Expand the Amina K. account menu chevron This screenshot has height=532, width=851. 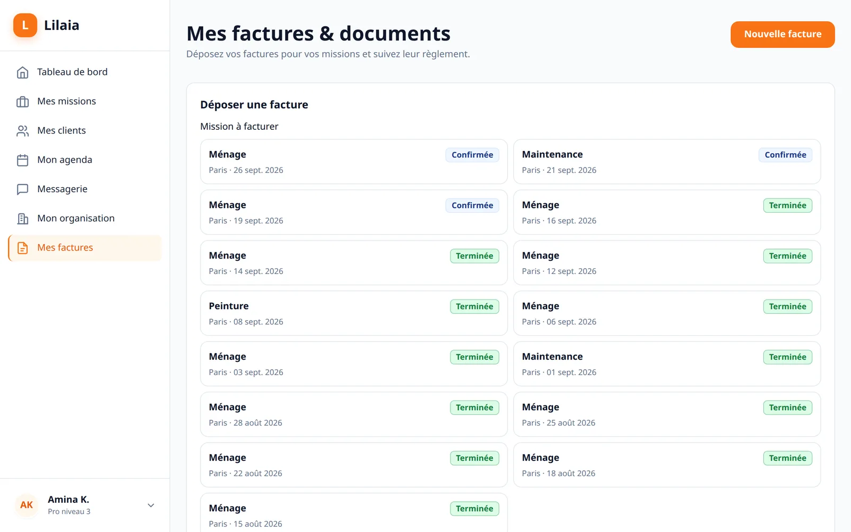click(151, 505)
